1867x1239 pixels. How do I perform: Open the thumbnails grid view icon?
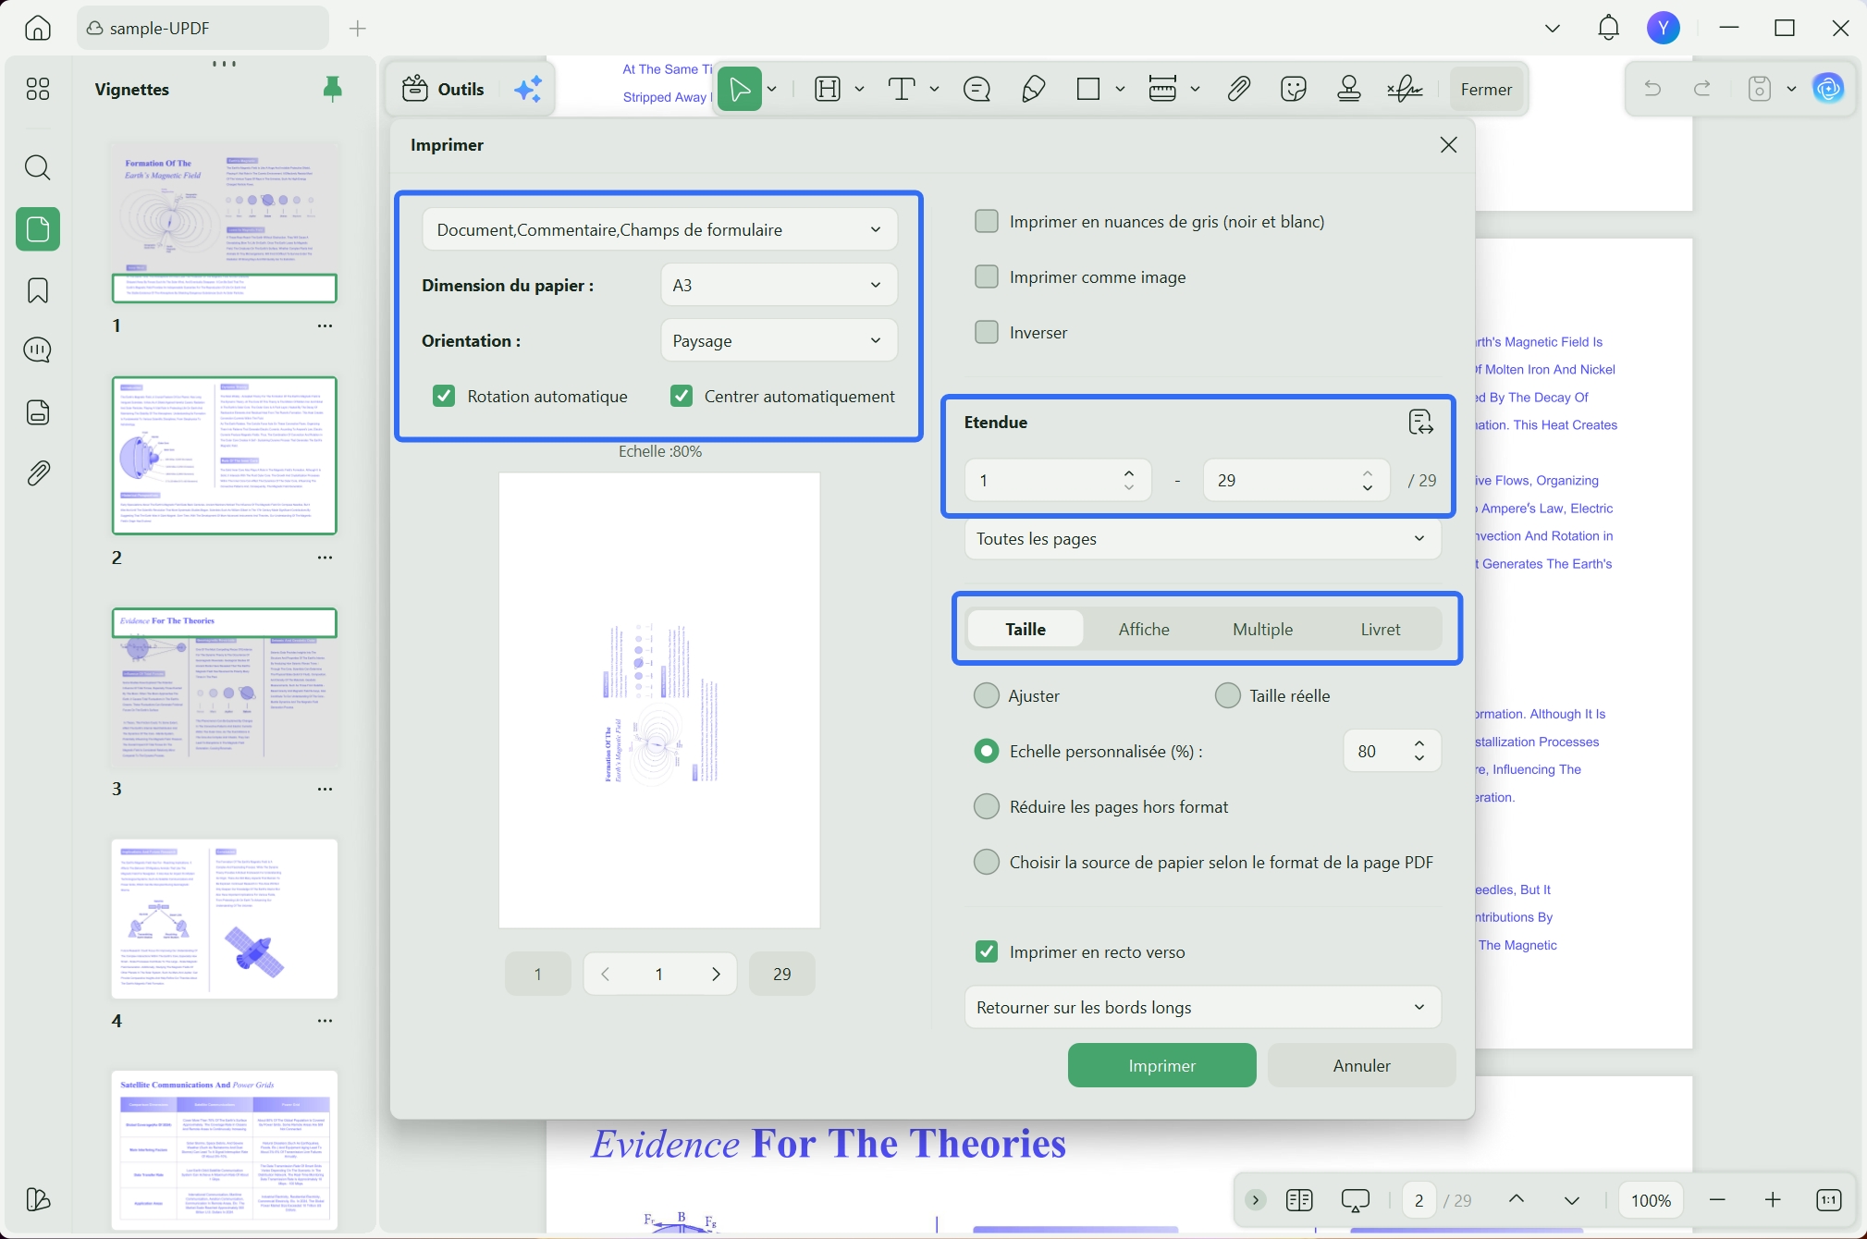coord(38,89)
